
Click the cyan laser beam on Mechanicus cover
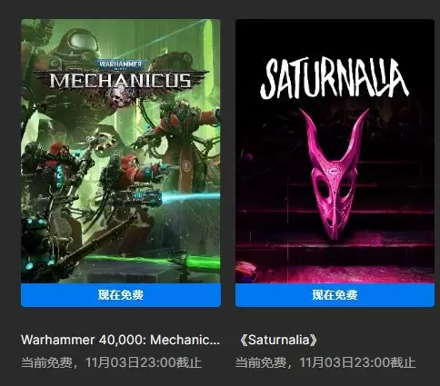point(190,197)
